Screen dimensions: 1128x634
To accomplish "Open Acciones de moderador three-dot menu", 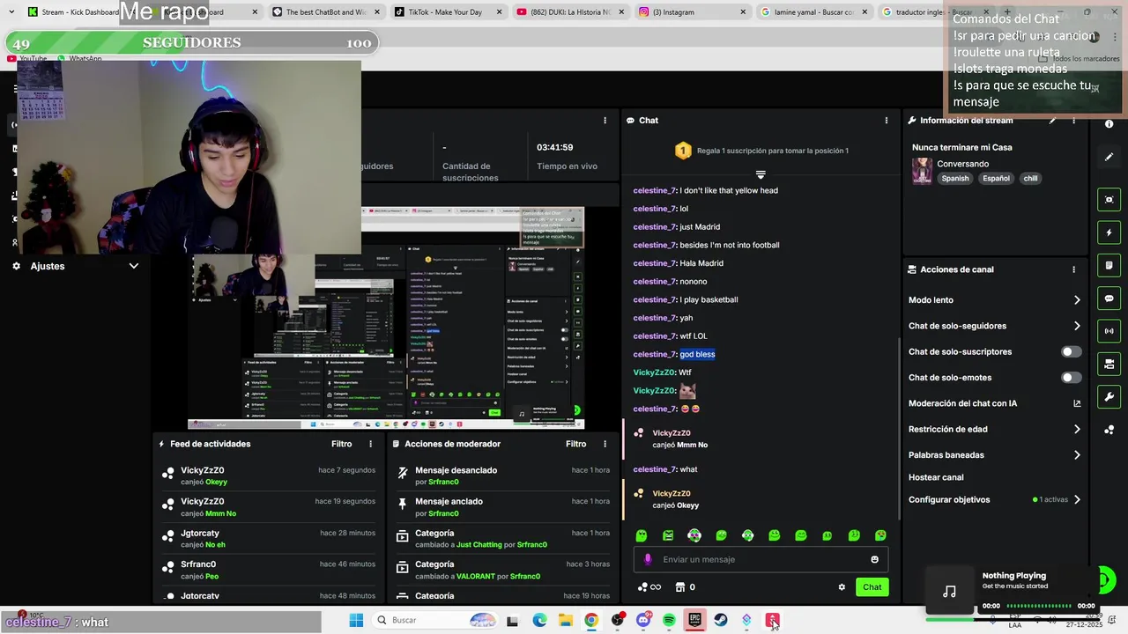I will (x=605, y=444).
